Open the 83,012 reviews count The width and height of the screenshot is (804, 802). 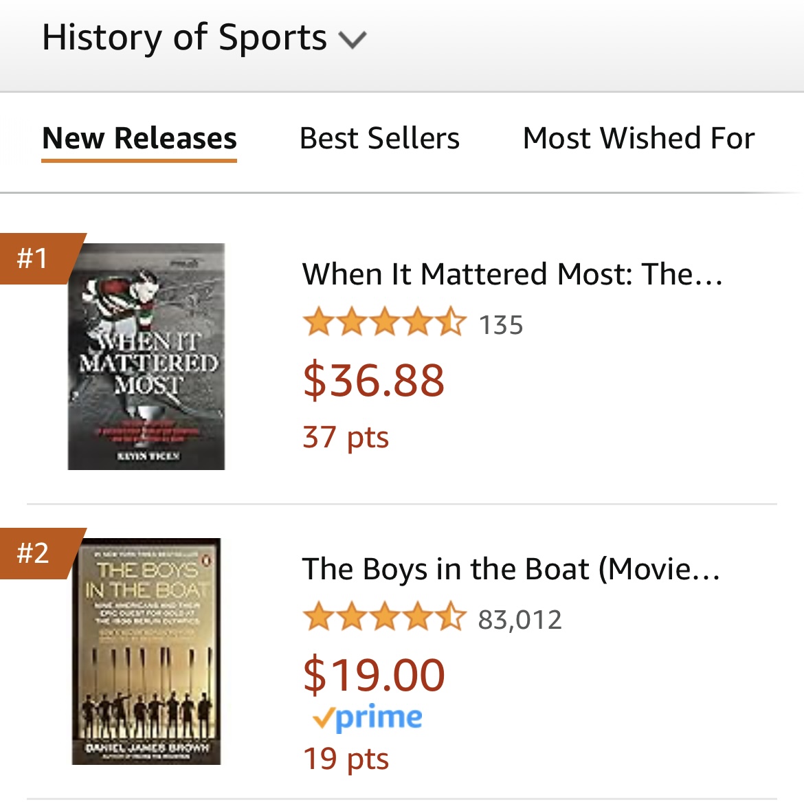(x=520, y=620)
